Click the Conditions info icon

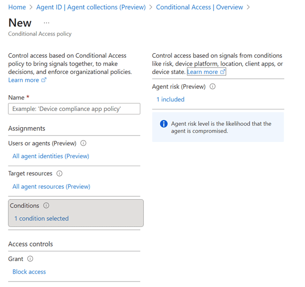coord(46,206)
